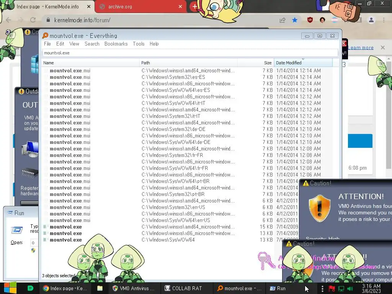The image size is (392, 294).
Task: Open File Explorer from the taskbar
Action: [x=100, y=288]
